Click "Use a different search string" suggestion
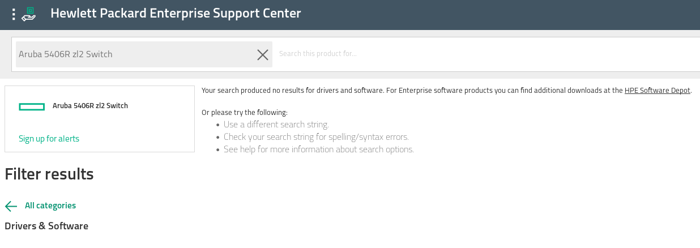This screenshot has width=700, height=248. 276,125
